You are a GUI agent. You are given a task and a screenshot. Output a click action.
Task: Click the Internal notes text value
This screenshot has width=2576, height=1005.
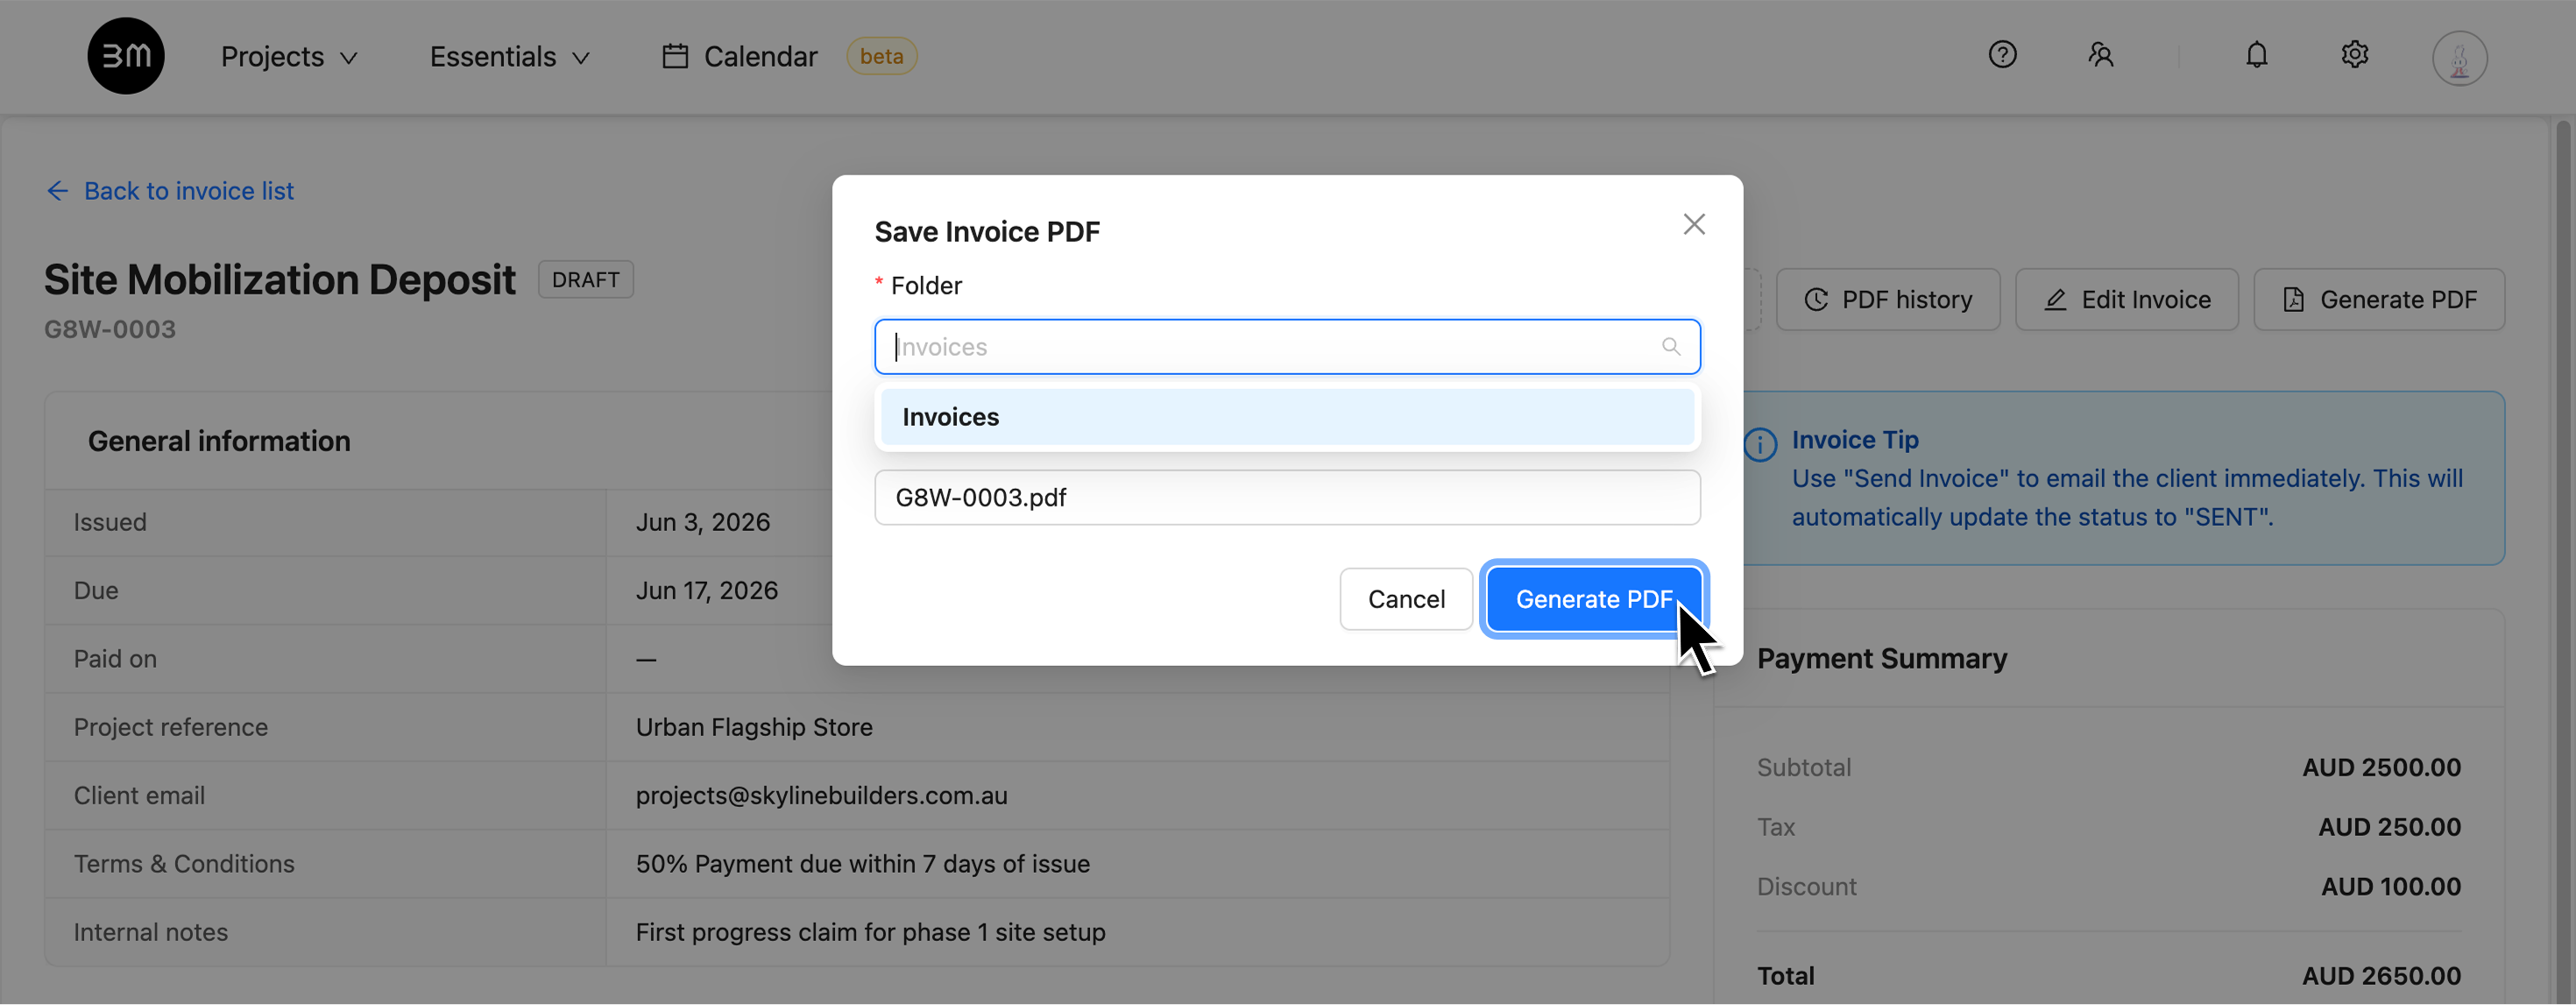pyautogui.click(x=870, y=932)
